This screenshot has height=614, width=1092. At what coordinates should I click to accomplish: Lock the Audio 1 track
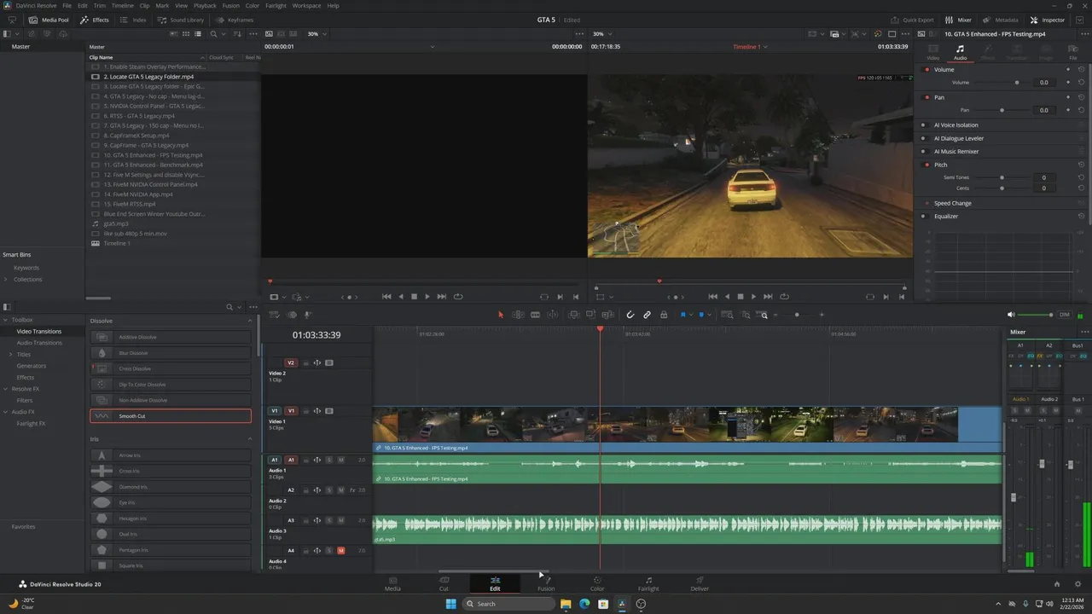[x=305, y=460]
